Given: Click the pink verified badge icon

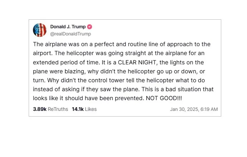Looking at the screenshot, I should coord(89,27).
